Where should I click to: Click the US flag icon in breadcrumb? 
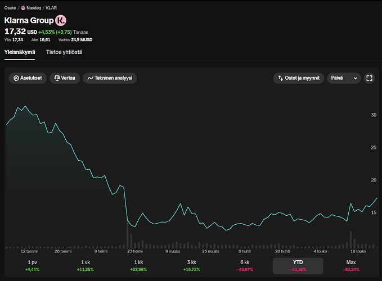point(23,8)
